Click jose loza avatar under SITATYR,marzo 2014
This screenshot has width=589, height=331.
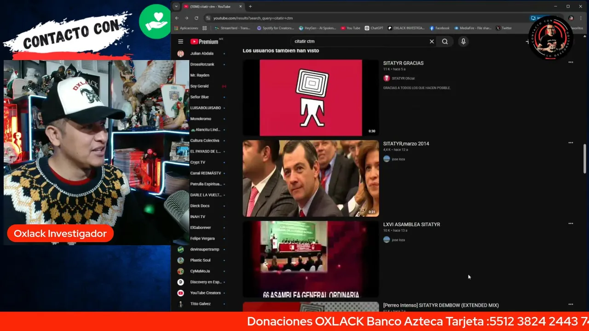point(387,159)
